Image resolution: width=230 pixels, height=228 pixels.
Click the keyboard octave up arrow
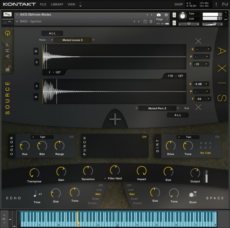pos(4,215)
